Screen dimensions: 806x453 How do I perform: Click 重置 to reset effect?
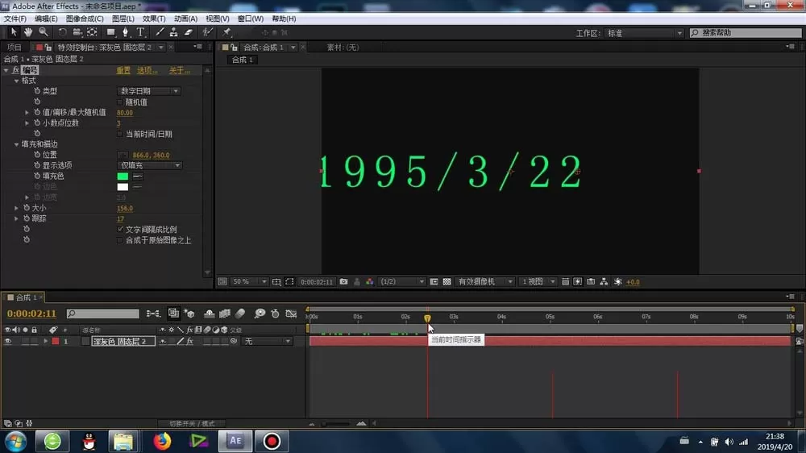(x=123, y=70)
